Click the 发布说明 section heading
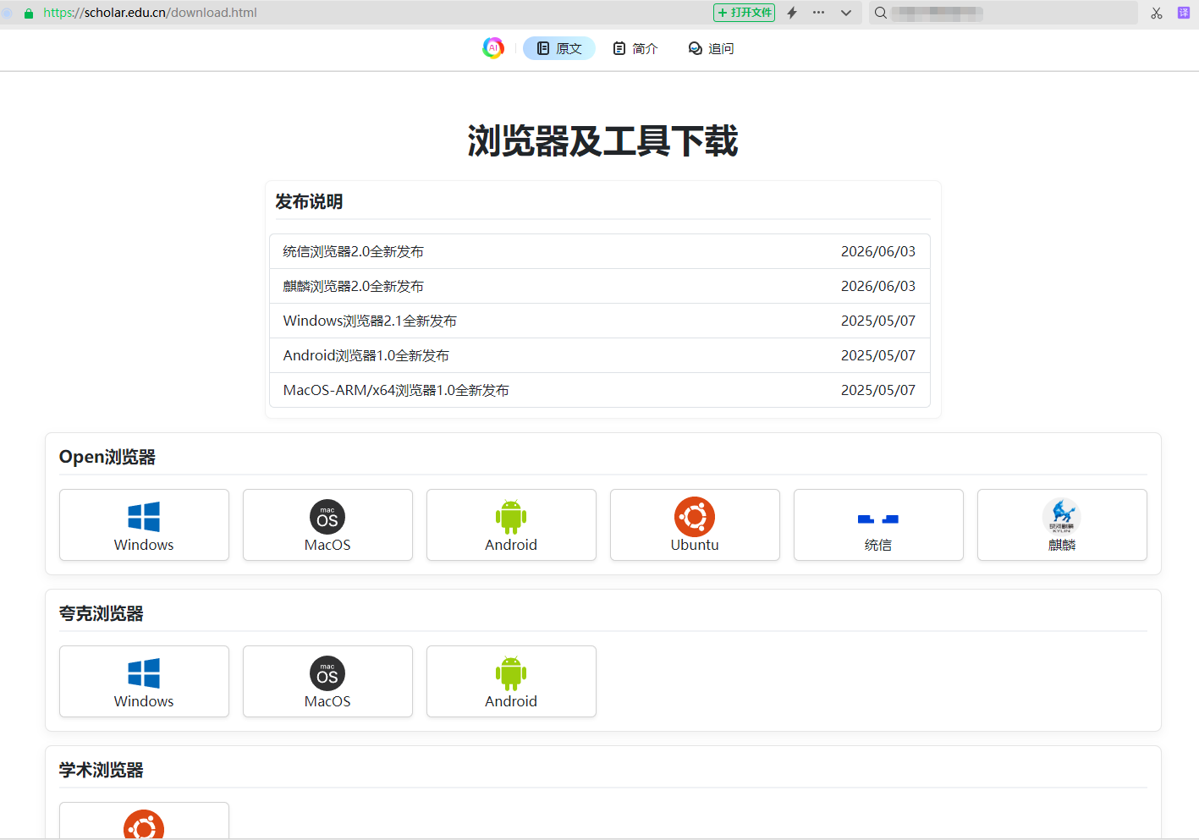The width and height of the screenshot is (1199, 840). (x=309, y=201)
